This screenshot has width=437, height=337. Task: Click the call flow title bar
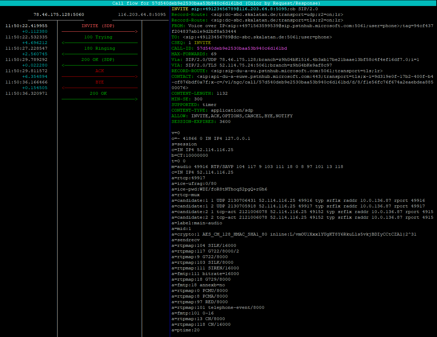218,3
